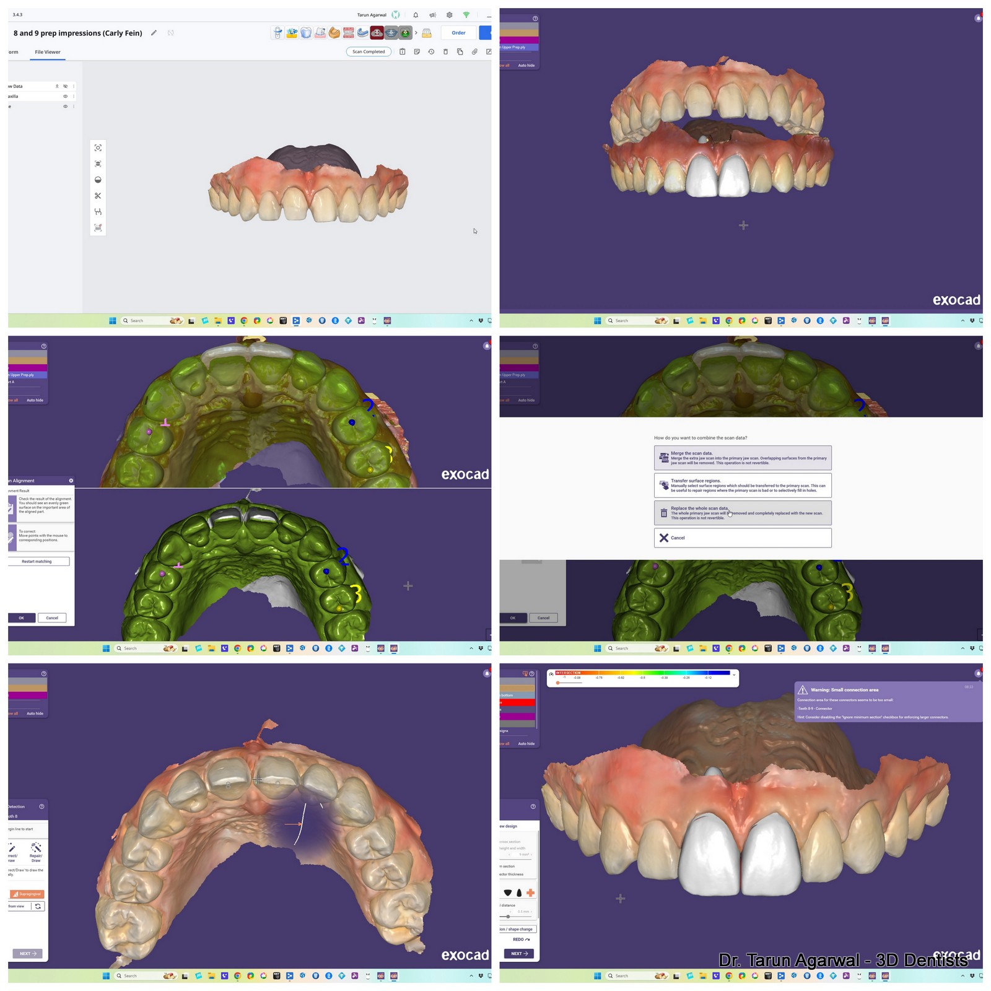This screenshot has width=991, height=991.
Task: Click the trash delete icon near Scan Completed
Action: click(445, 52)
